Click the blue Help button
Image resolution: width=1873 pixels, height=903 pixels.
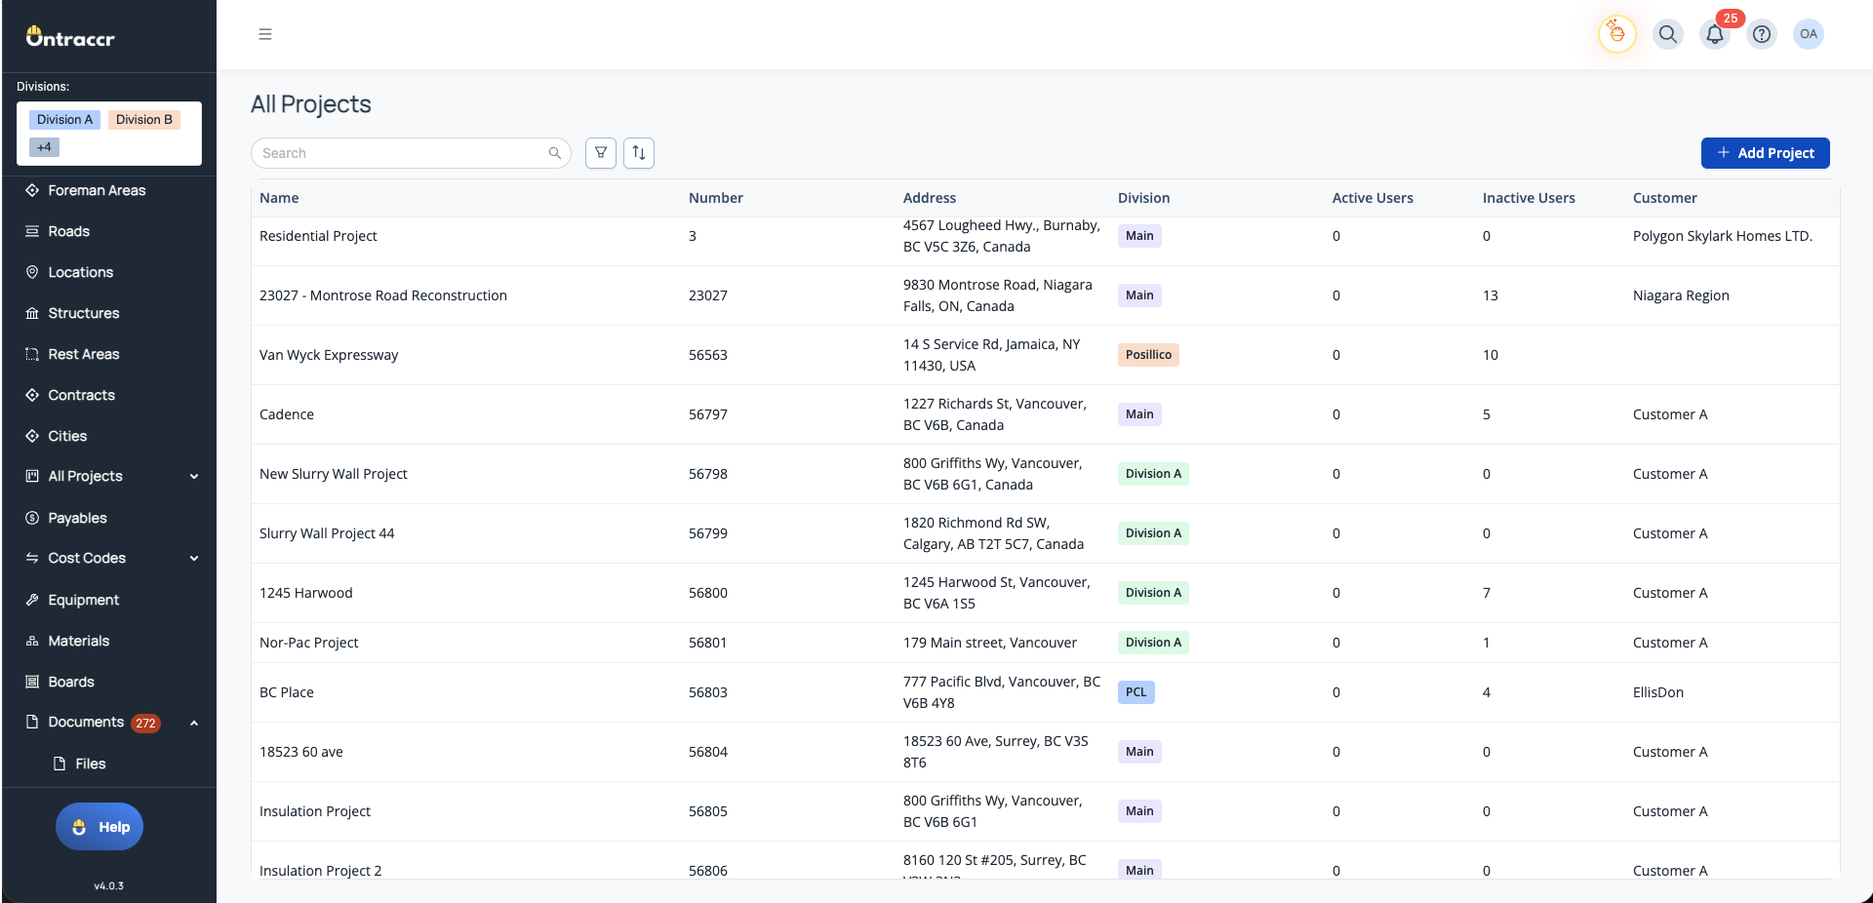click(100, 827)
